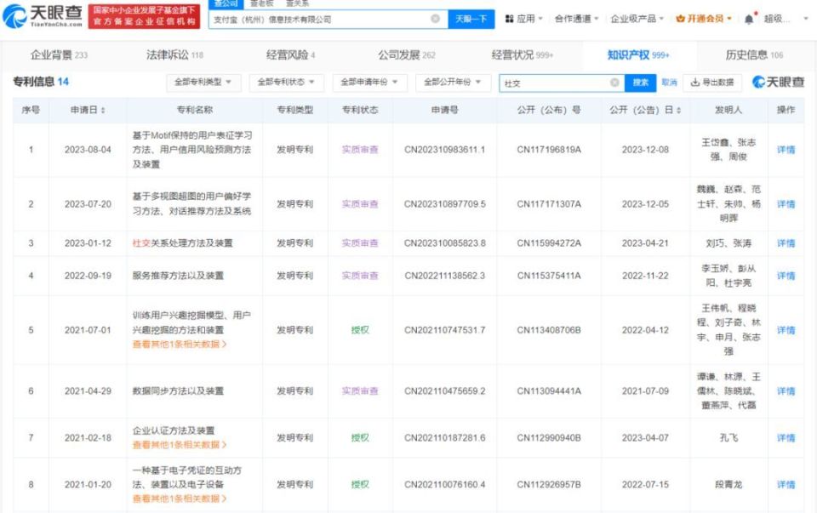Click the Tianyancha logo in header
The image size is (817, 513).
[x=43, y=16]
